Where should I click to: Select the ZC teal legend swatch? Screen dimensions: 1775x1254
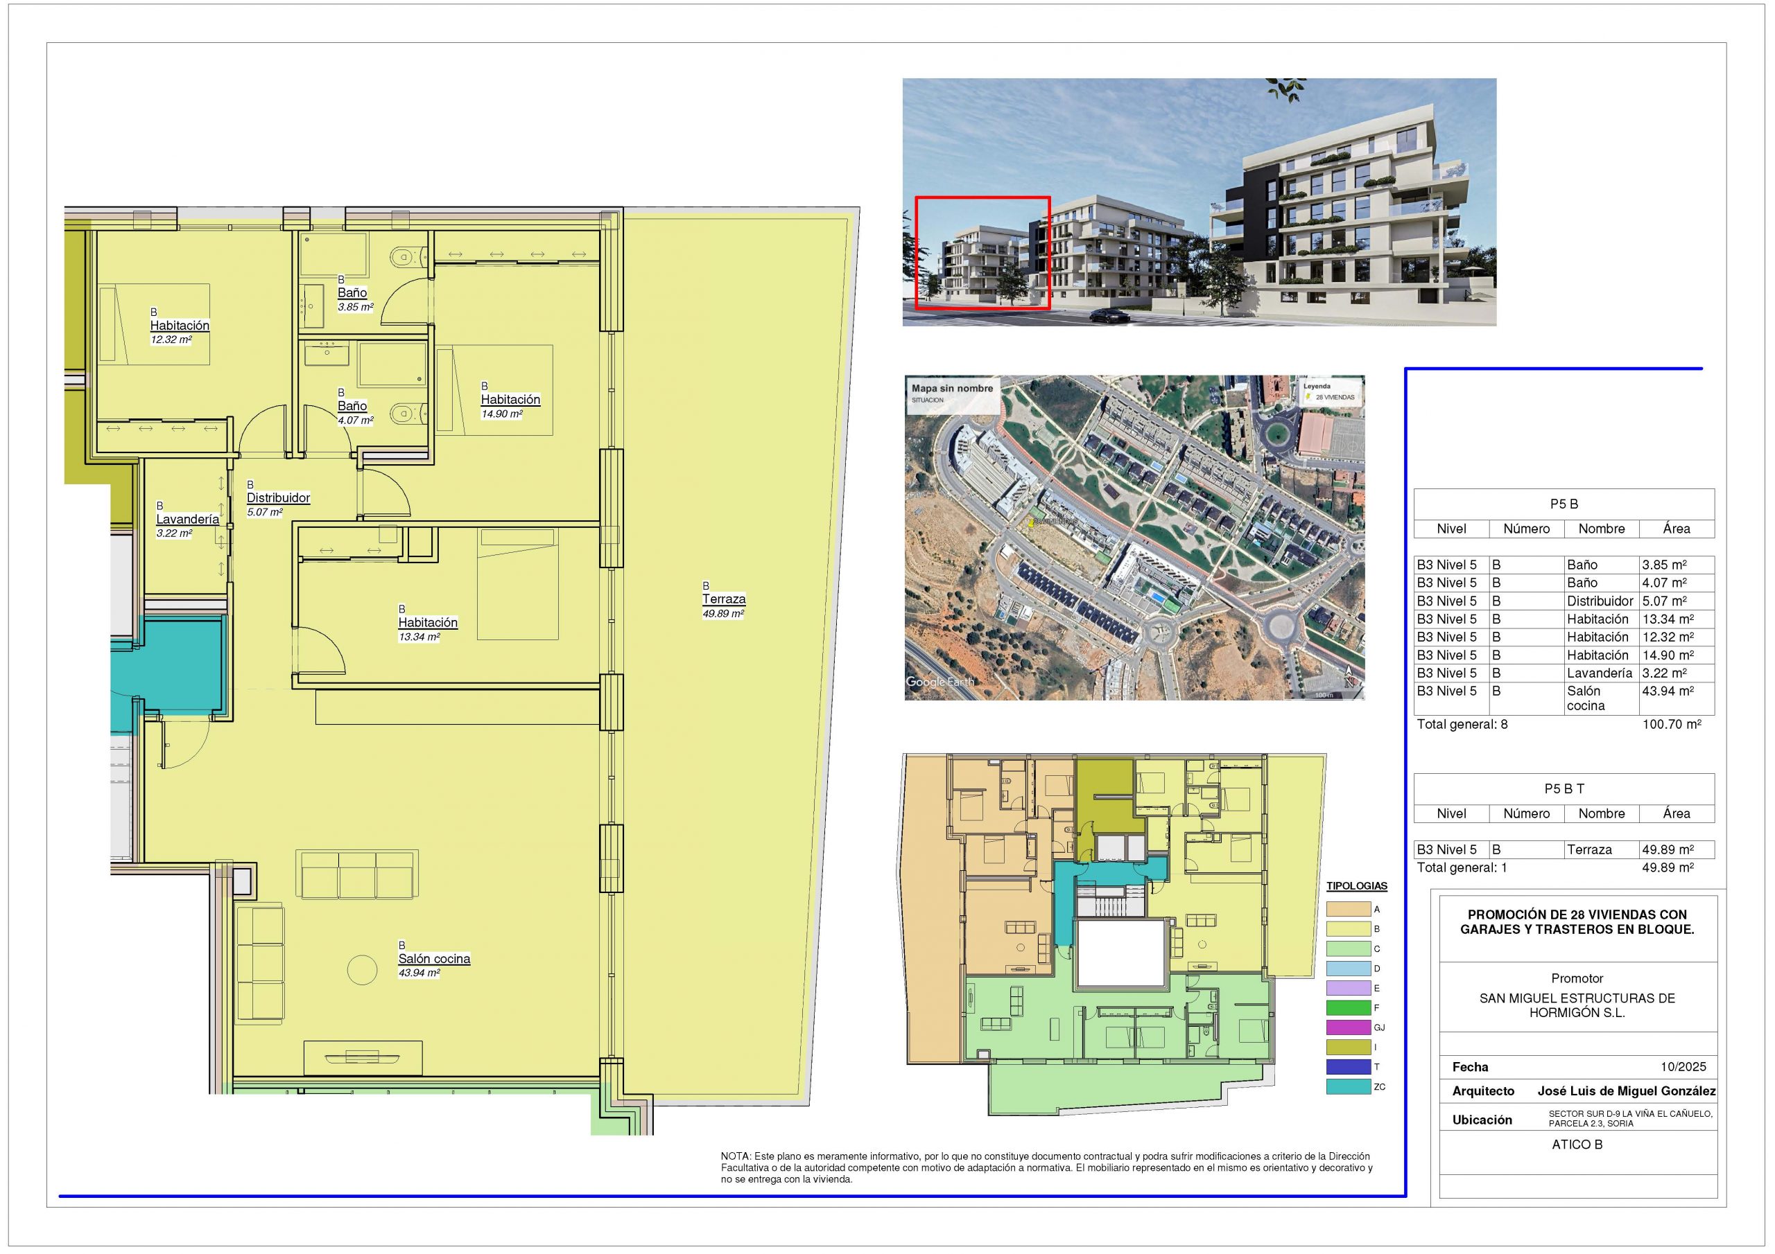pos(1349,1086)
